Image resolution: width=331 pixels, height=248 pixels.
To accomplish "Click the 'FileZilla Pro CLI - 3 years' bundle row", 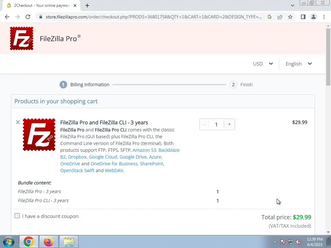I will [x=43, y=201].
